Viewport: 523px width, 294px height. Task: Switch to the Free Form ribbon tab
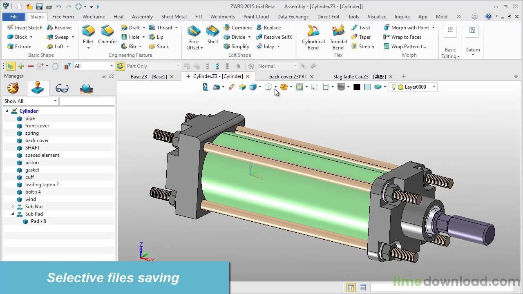coord(63,17)
